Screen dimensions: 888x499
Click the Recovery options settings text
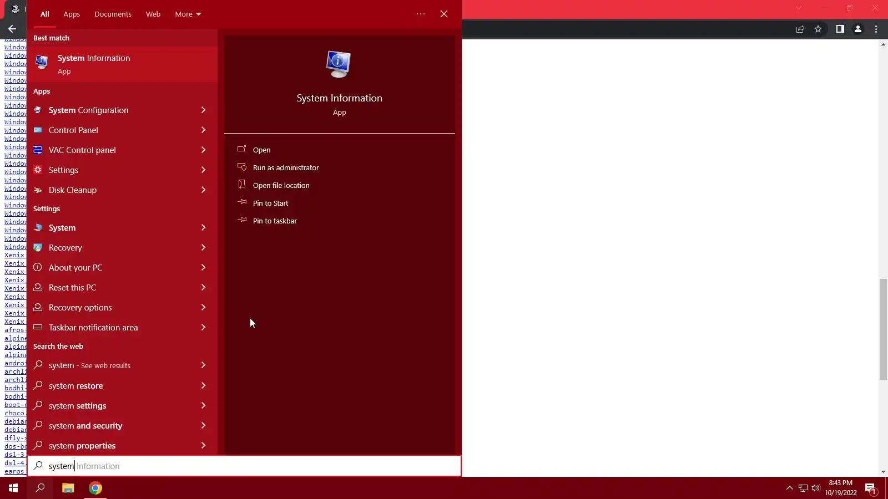[80, 307]
